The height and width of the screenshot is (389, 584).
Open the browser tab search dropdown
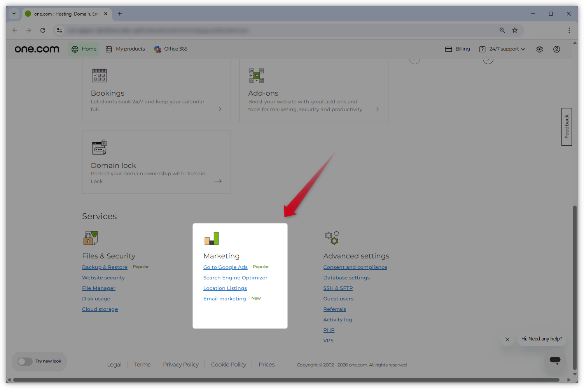click(x=14, y=14)
